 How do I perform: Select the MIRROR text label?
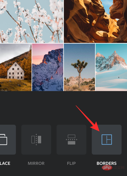click(x=36, y=163)
